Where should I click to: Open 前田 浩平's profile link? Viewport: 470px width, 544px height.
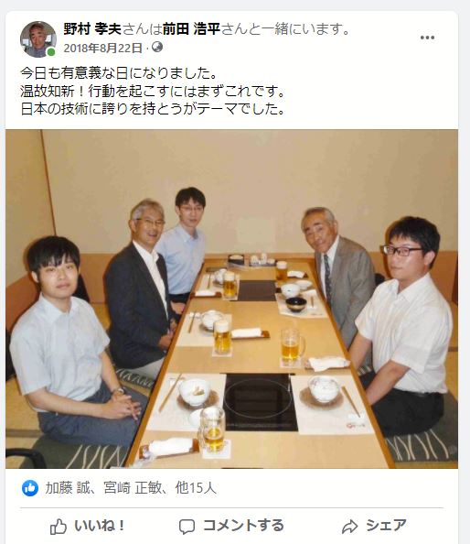click(x=191, y=28)
